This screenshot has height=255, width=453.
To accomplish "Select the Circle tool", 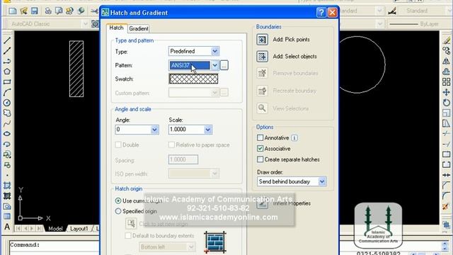I will [x=7, y=103].
